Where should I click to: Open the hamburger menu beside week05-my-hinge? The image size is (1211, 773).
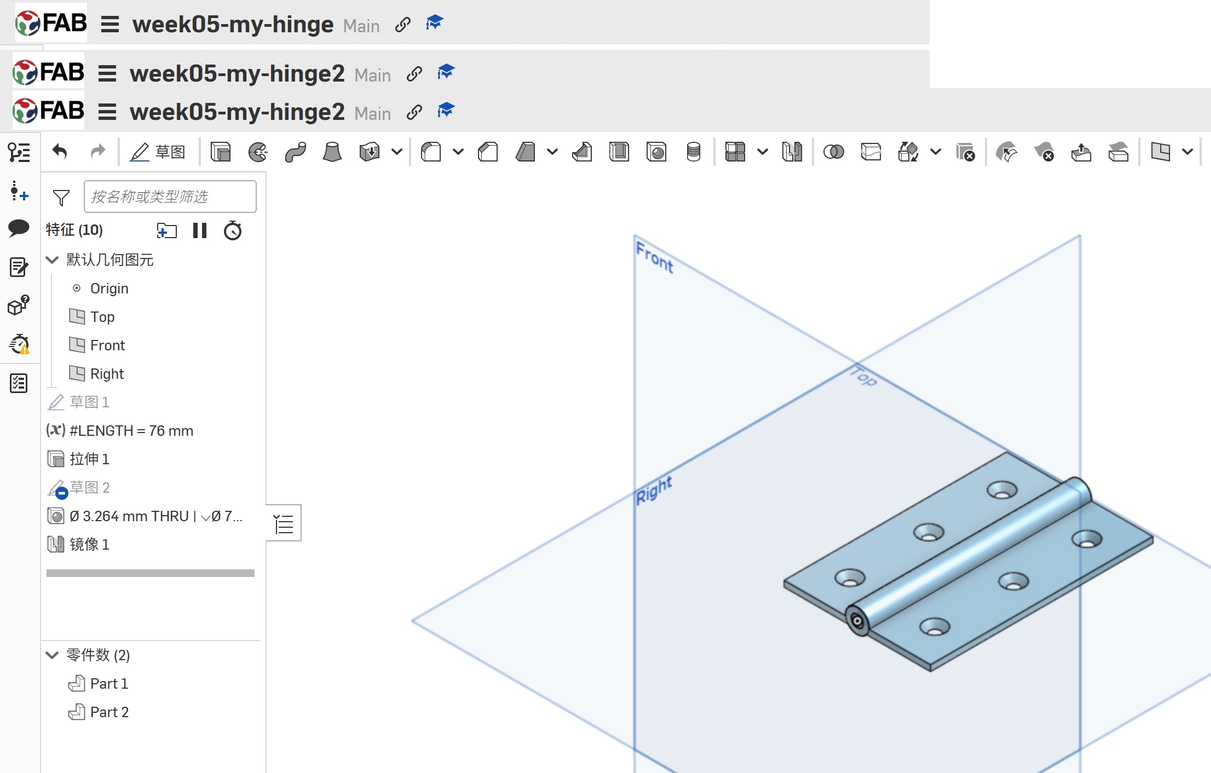pos(110,25)
